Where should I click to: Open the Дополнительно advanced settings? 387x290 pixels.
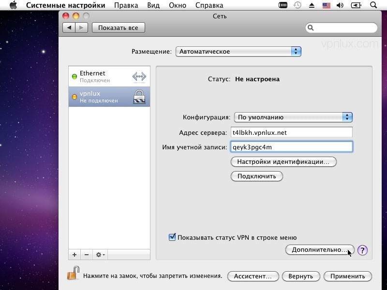pyautogui.click(x=320, y=250)
